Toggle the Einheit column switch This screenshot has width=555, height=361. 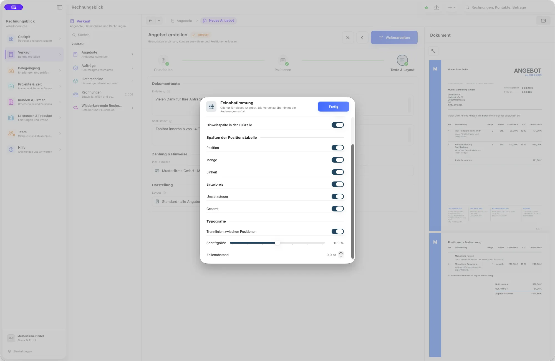[338, 172]
